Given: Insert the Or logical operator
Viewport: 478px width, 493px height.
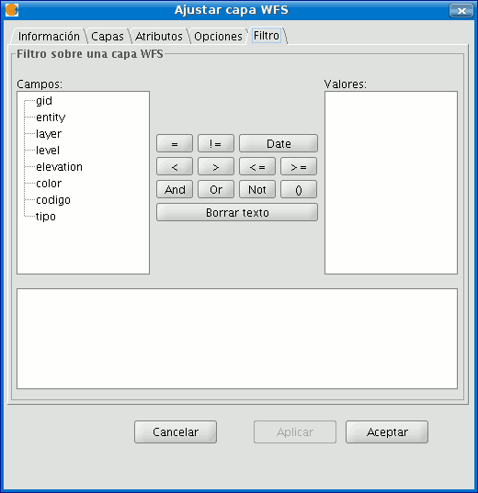Looking at the screenshot, I should tap(216, 189).
